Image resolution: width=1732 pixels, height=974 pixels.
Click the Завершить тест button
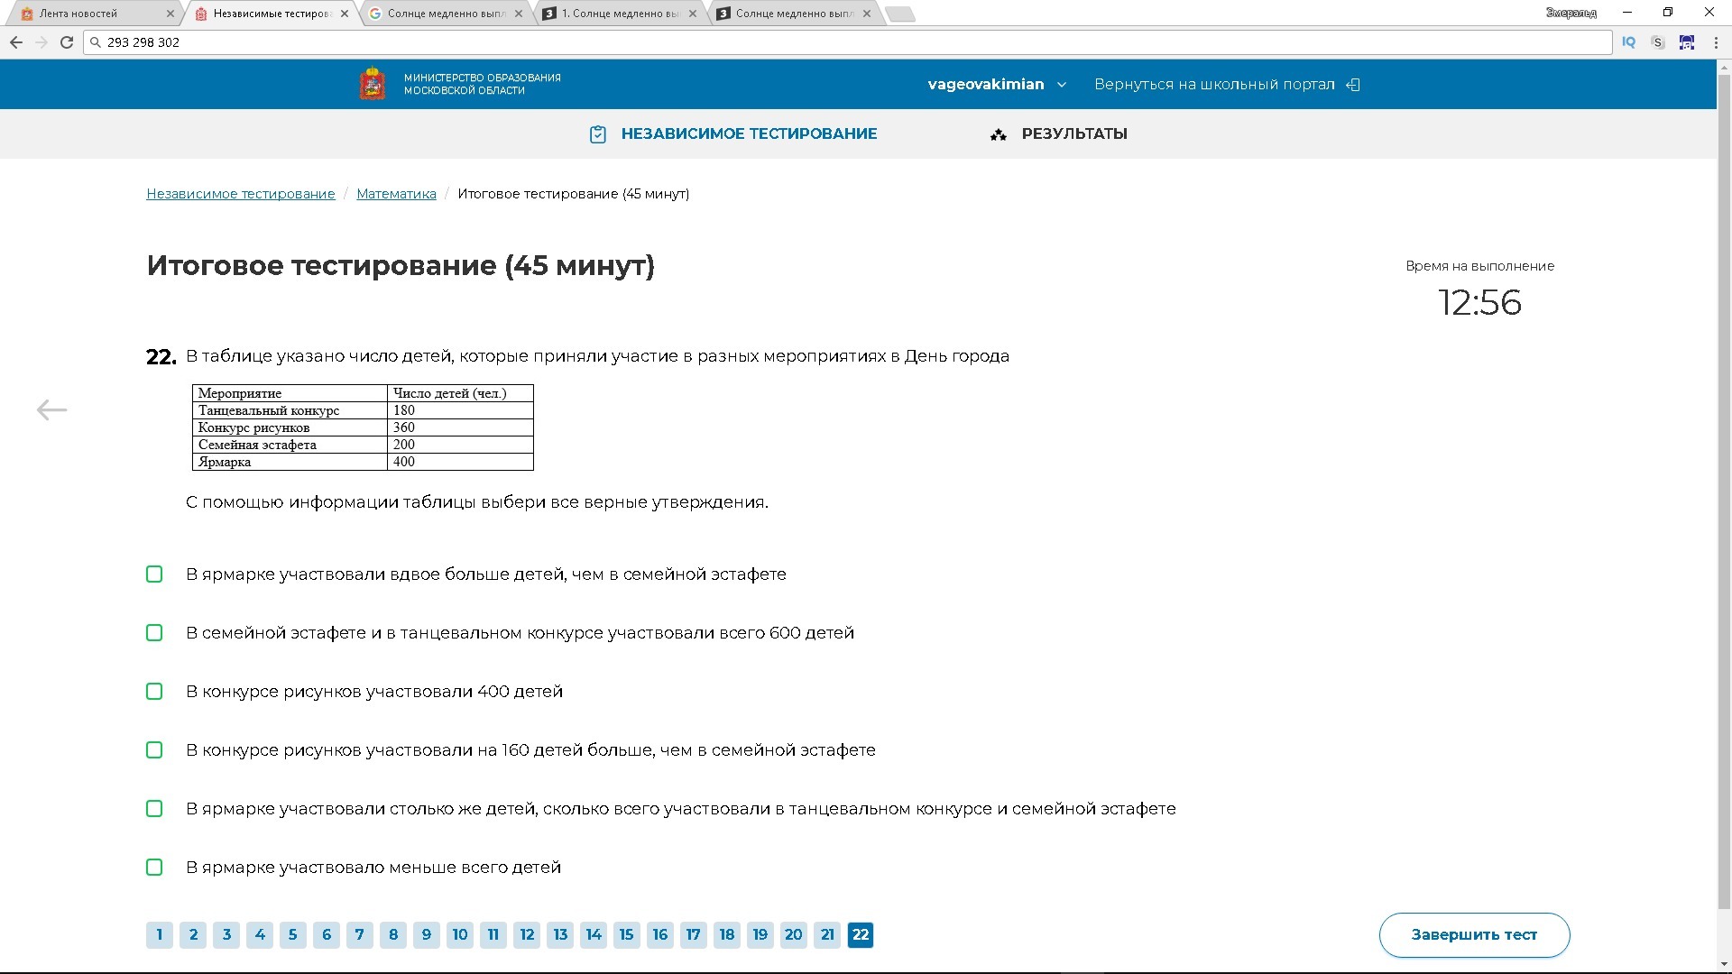[1474, 935]
